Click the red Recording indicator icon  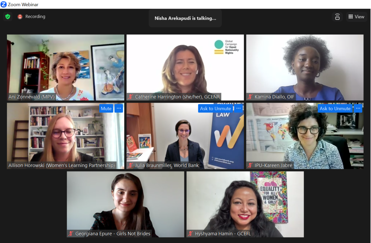tap(20, 17)
